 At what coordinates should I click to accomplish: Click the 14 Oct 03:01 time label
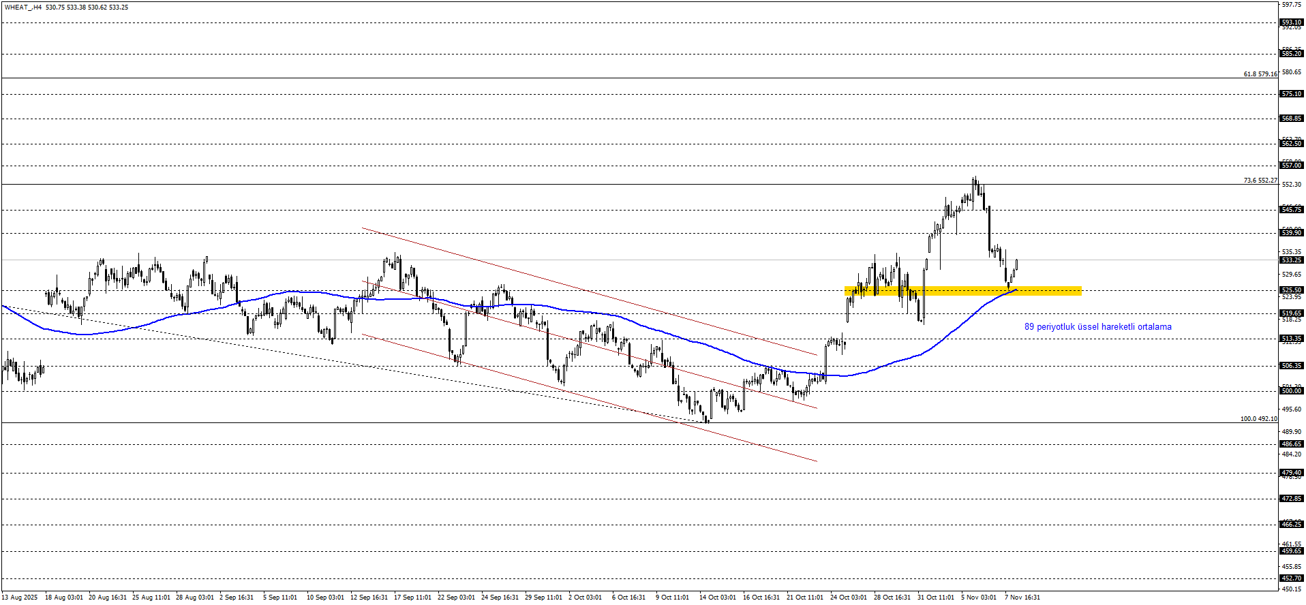[717, 598]
